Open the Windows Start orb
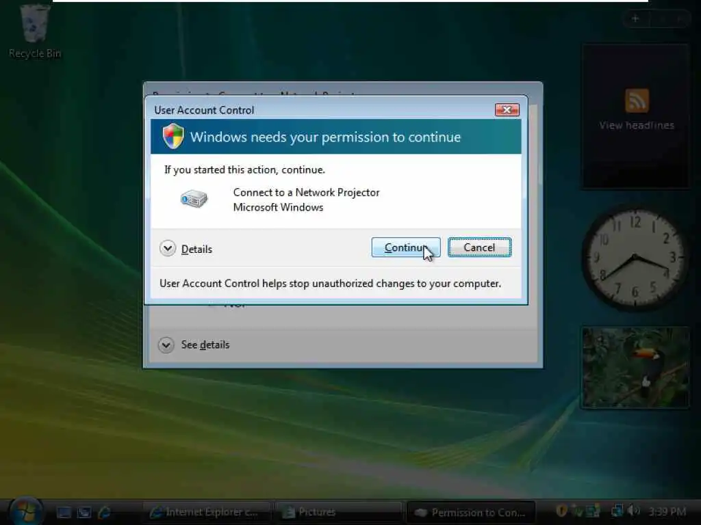This screenshot has height=525, width=701. coord(25,511)
